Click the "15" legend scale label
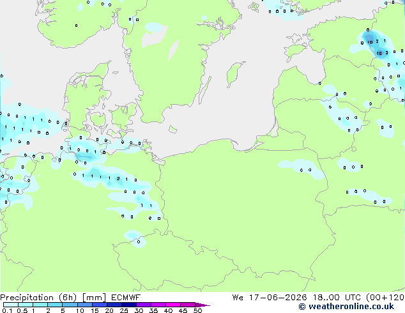 pos(95,310)
